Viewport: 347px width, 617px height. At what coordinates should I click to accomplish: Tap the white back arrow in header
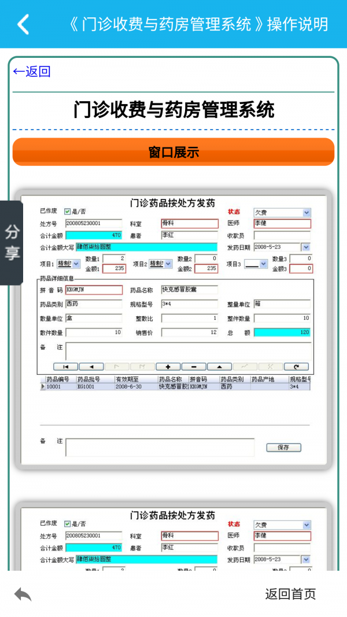23,24
